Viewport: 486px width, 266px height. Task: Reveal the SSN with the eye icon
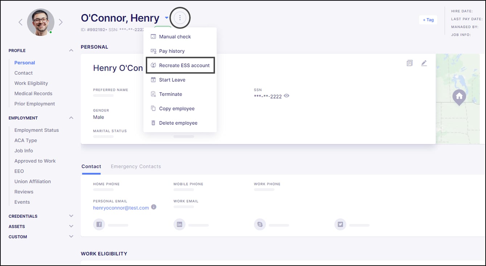click(287, 96)
